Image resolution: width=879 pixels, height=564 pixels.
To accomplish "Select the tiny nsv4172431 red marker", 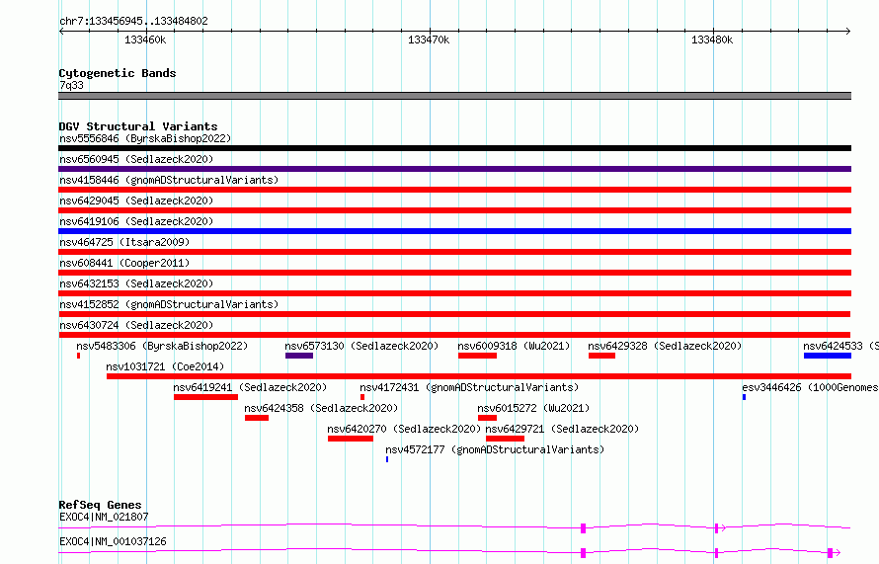I will coord(362,397).
